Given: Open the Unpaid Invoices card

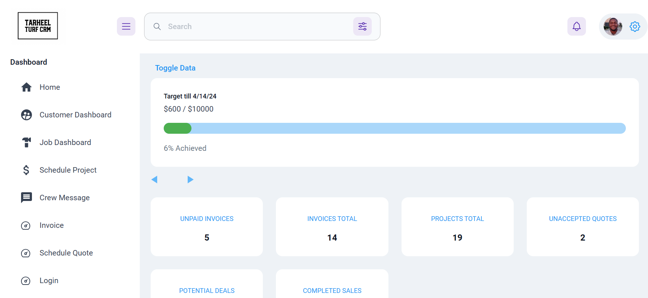Looking at the screenshot, I should 207,227.
